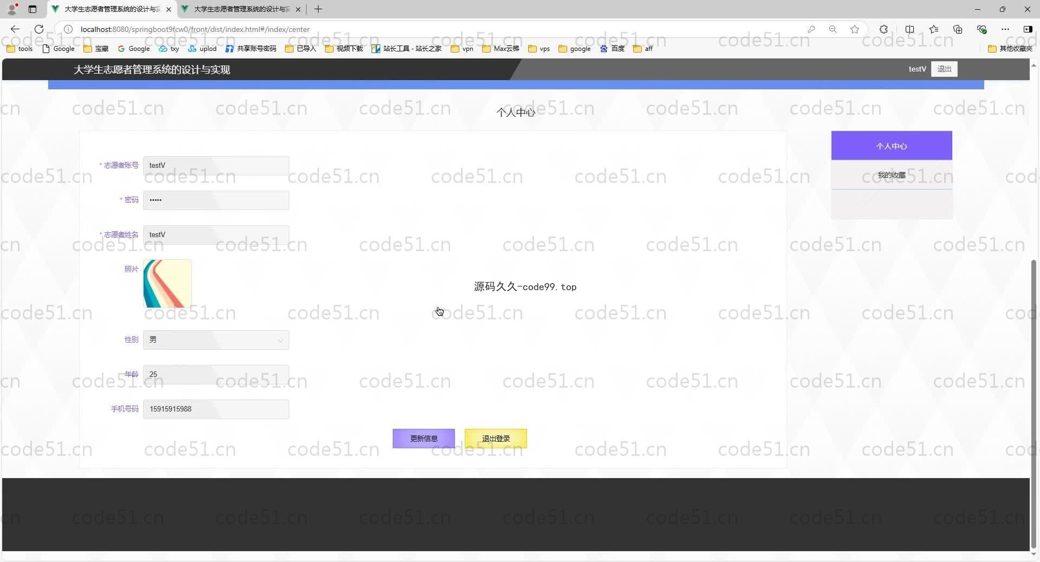
Task: Click the 更新信息 button
Action: (424, 439)
